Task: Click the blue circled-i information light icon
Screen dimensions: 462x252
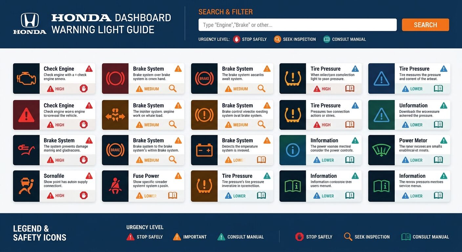Action: click(x=293, y=150)
